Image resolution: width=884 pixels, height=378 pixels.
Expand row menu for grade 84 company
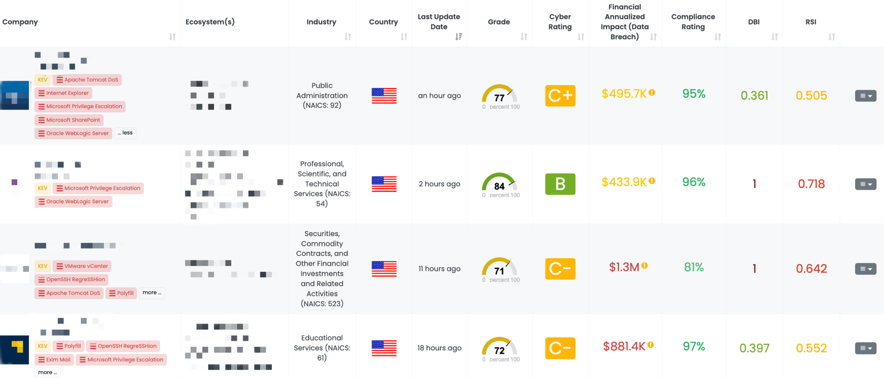point(865,184)
